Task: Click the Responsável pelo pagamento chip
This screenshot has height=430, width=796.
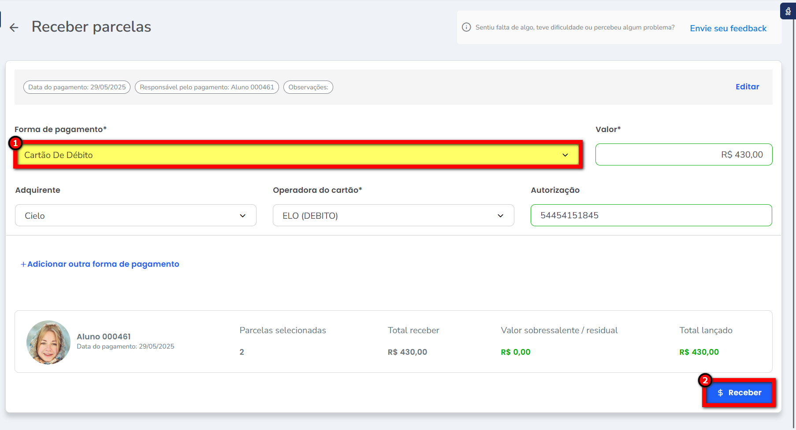Action: (x=207, y=87)
